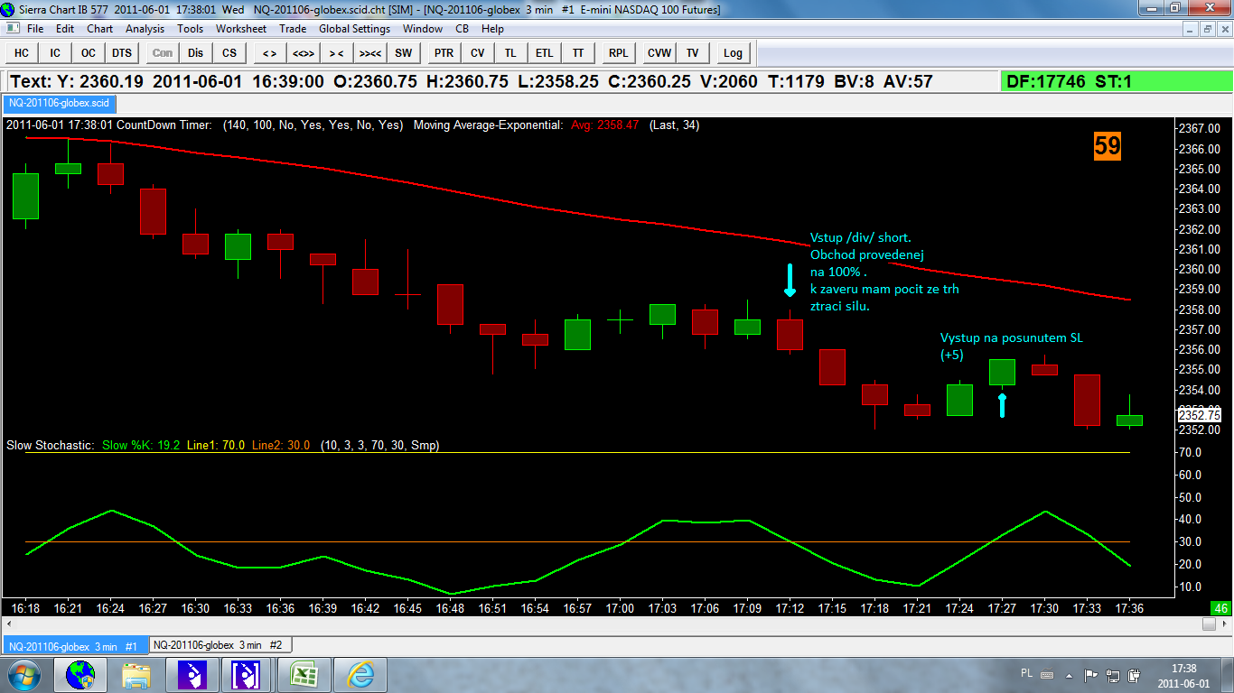This screenshot has height=693, width=1234.
Task: Click the 'Vstup /div/ short.' chart annotation
Action: [861, 238]
